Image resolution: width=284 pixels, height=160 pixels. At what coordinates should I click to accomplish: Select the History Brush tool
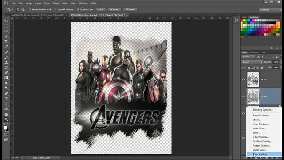[6, 67]
